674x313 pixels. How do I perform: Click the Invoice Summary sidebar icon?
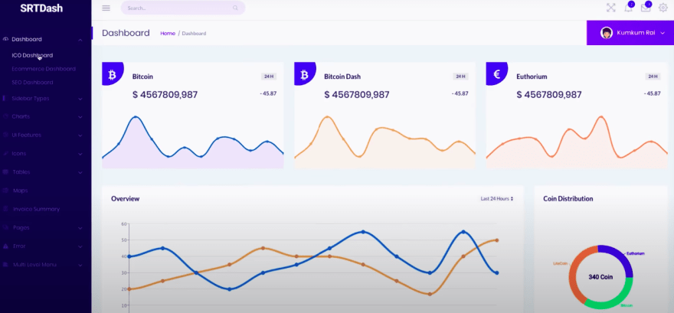pos(5,209)
